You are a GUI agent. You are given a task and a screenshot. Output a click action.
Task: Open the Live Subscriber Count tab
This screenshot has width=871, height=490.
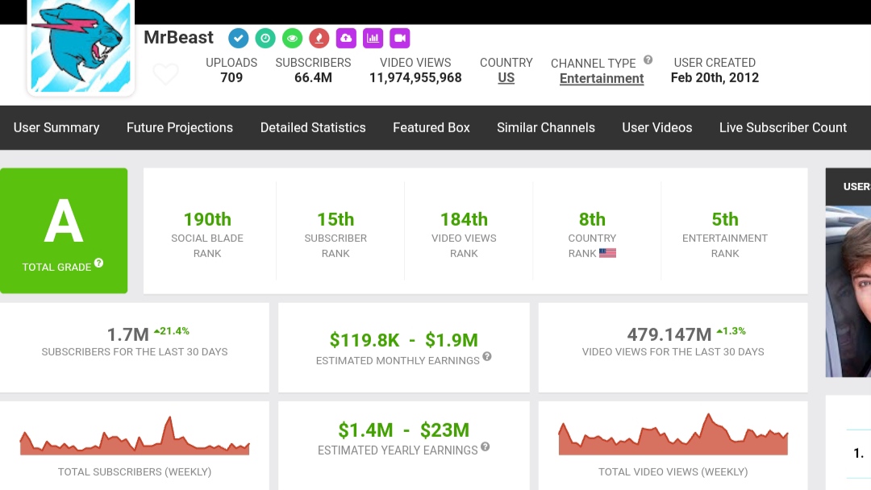point(783,127)
